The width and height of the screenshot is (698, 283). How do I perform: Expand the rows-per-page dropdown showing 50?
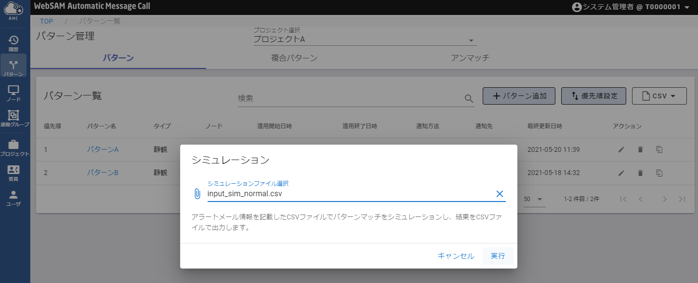[x=534, y=199]
